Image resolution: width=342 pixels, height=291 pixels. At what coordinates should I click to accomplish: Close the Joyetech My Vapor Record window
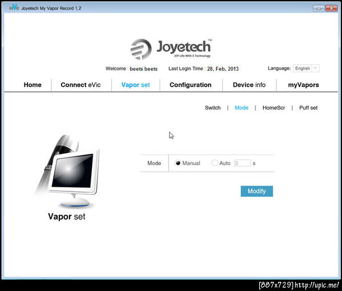[331, 9]
